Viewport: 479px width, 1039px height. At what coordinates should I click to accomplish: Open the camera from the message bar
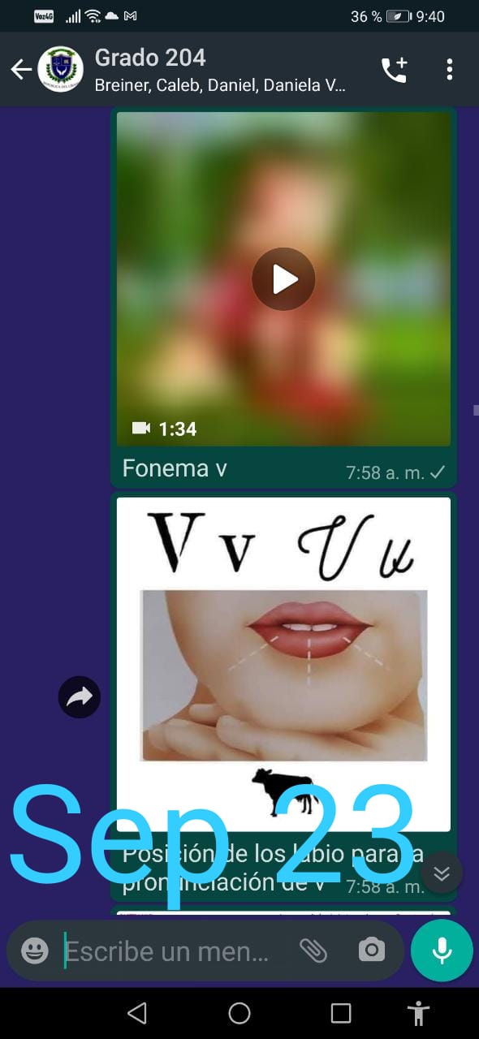coord(372,950)
